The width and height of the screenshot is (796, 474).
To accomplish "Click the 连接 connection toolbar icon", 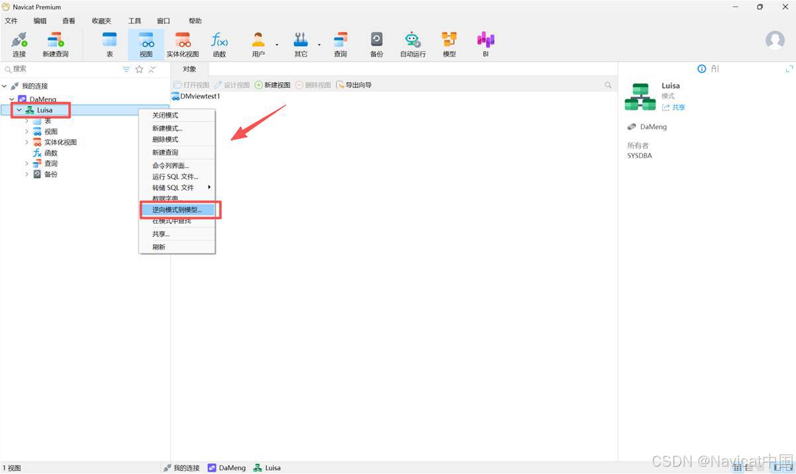I will [19, 44].
